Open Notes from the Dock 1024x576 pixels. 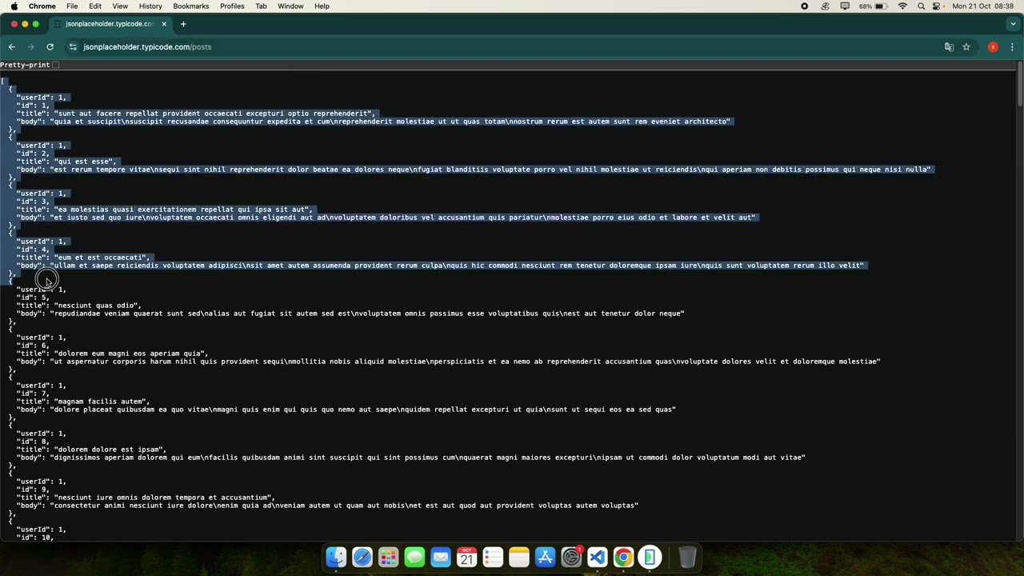(519, 557)
